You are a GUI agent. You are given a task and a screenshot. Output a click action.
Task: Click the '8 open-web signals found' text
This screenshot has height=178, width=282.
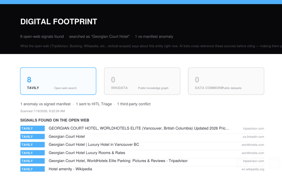(42, 37)
